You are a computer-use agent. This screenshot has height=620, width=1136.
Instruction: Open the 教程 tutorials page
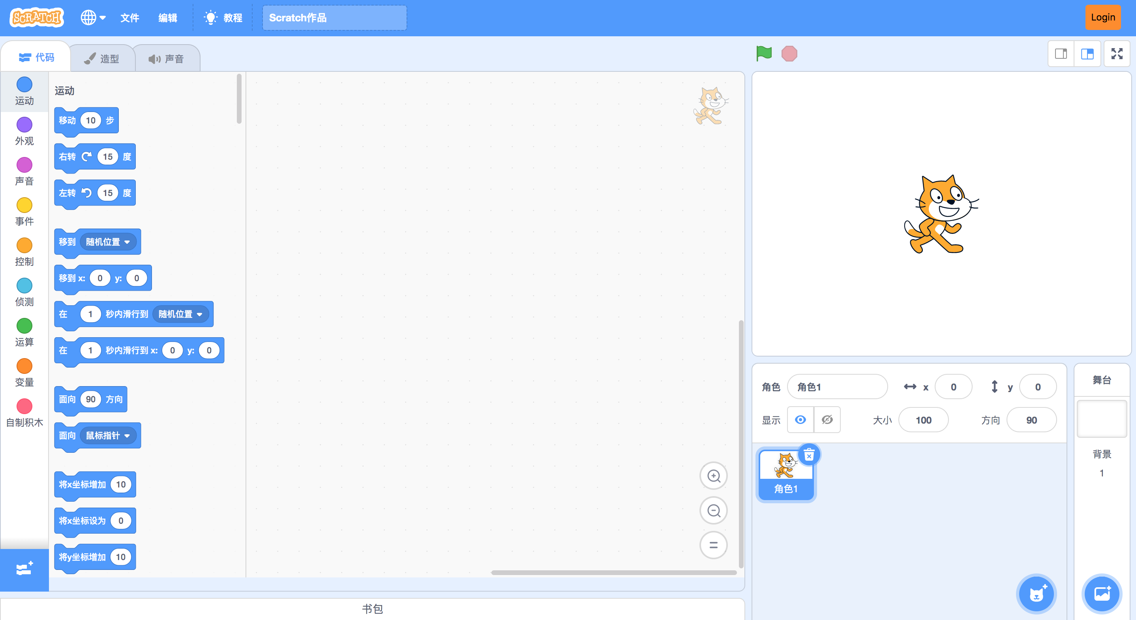(x=223, y=18)
